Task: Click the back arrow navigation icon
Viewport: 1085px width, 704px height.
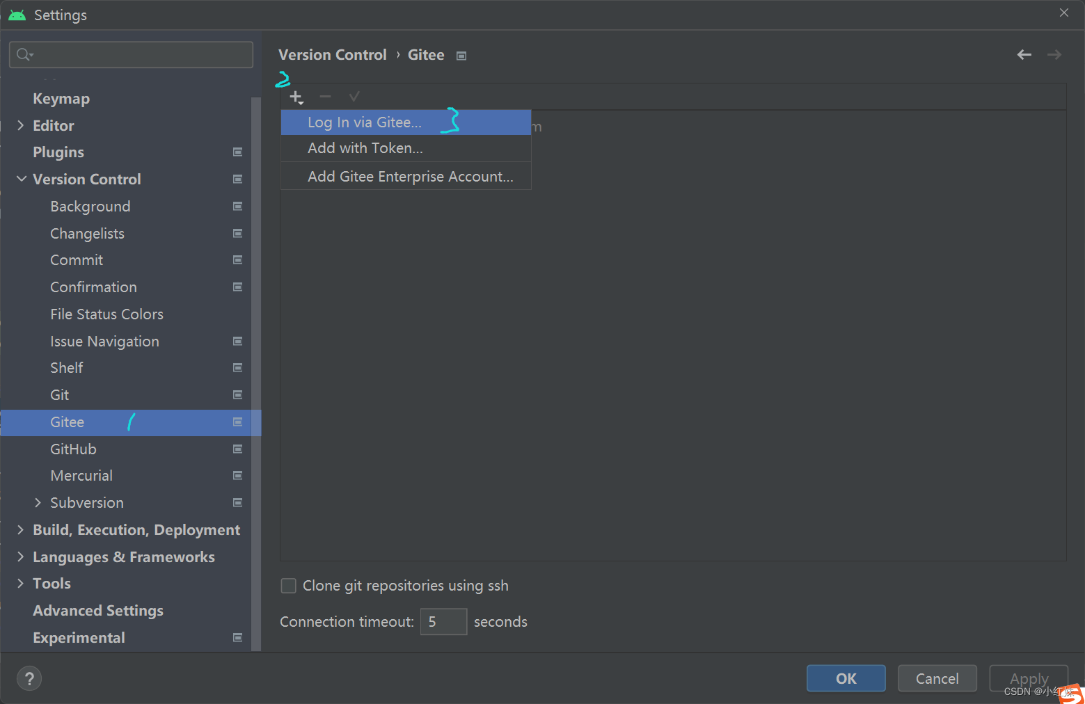Action: [x=1024, y=55]
